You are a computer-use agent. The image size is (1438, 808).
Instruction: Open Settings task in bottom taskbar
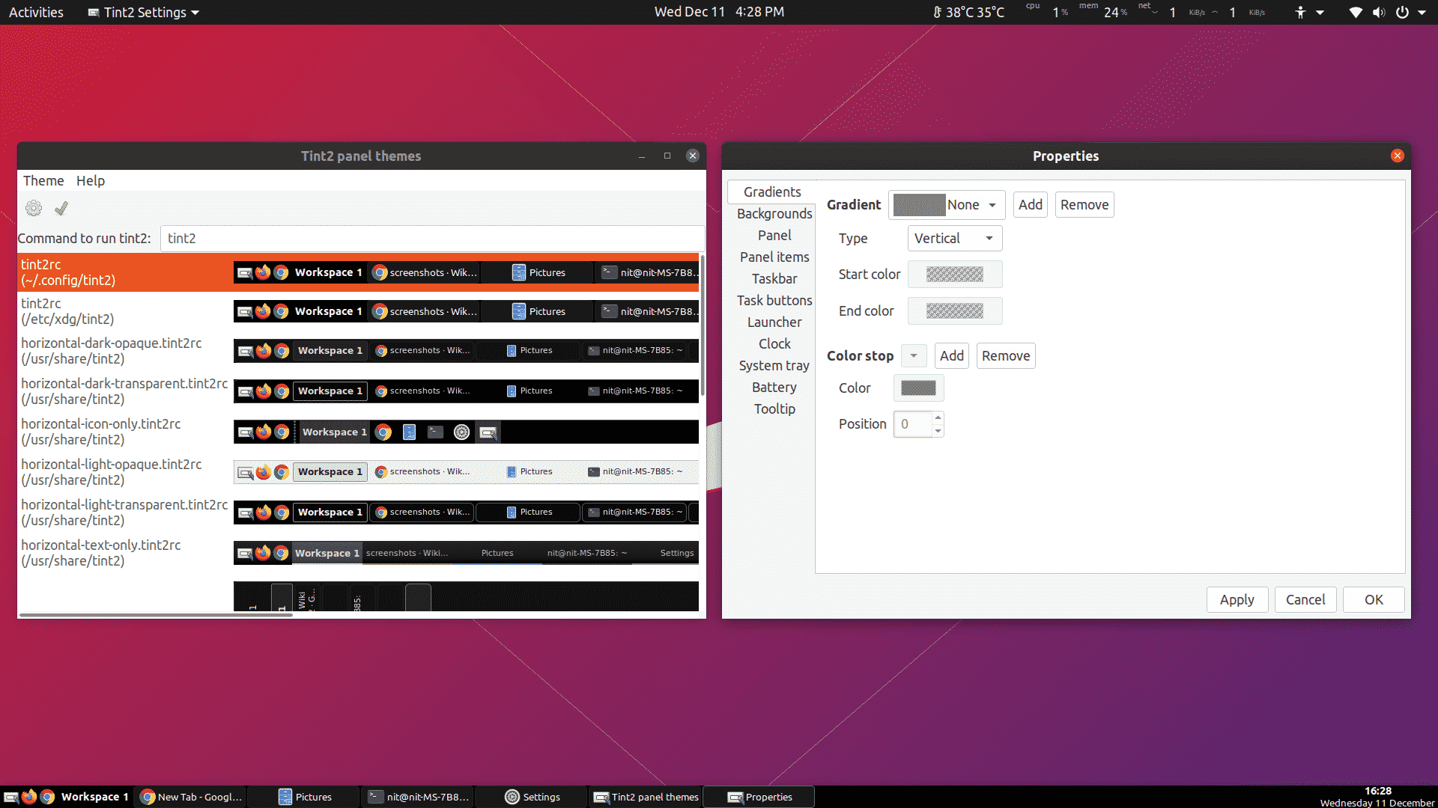(x=533, y=797)
